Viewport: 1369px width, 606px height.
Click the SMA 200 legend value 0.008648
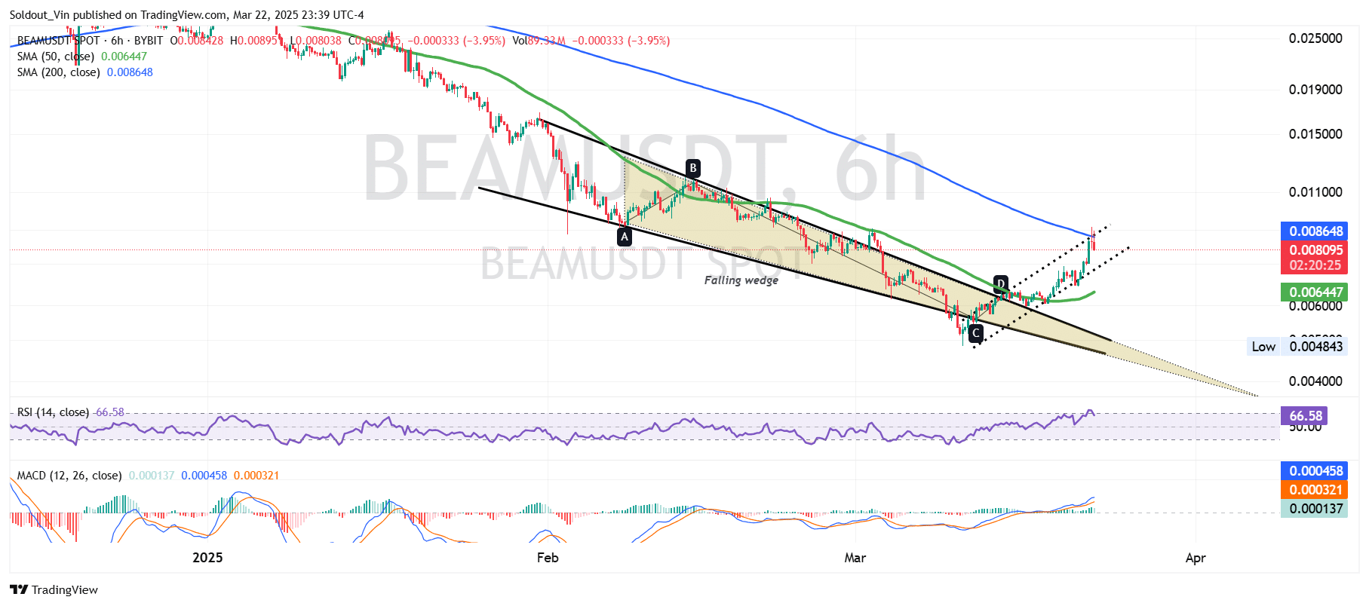(x=130, y=72)
